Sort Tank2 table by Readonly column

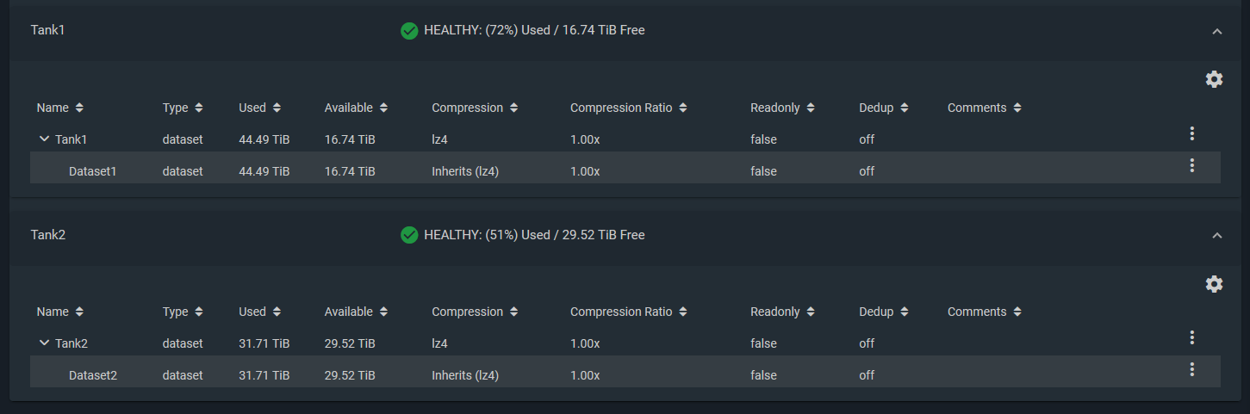click(x=783, y=312)
